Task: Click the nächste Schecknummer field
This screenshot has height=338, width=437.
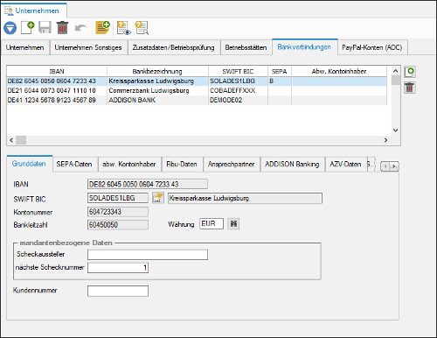Action: [118, 268]
